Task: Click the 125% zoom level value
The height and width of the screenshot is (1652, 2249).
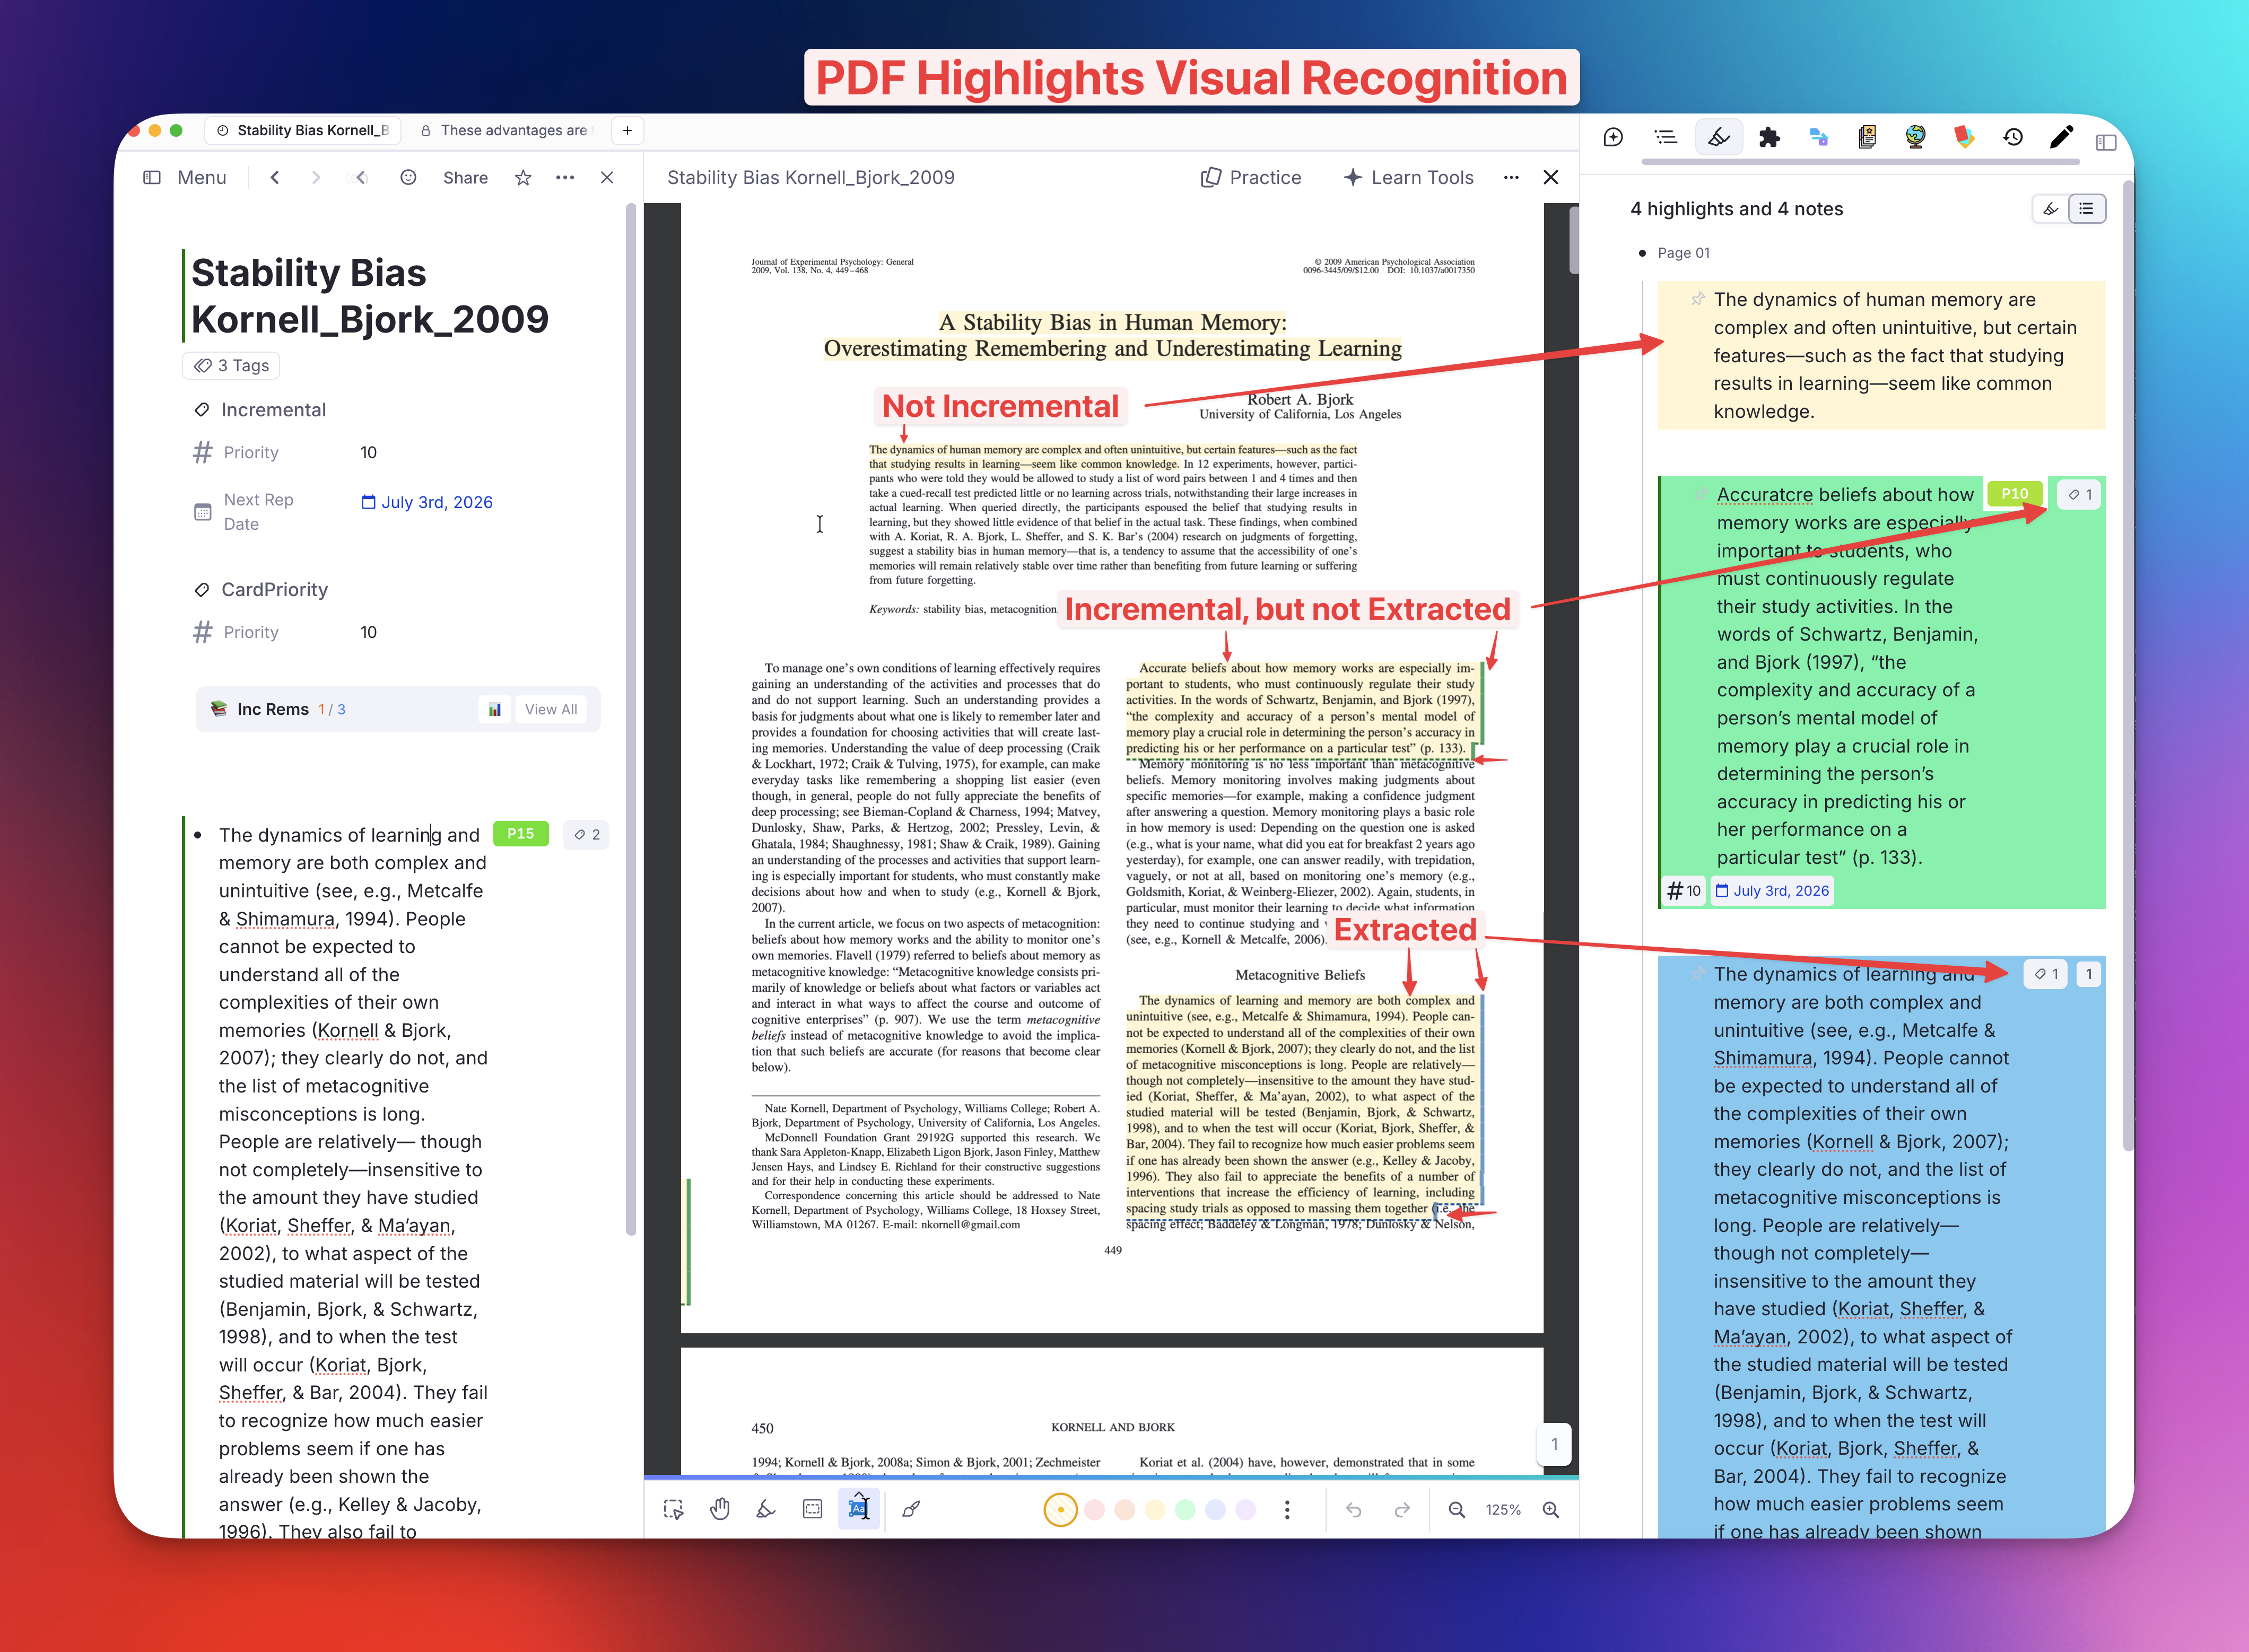Action: (1503, 1509)
